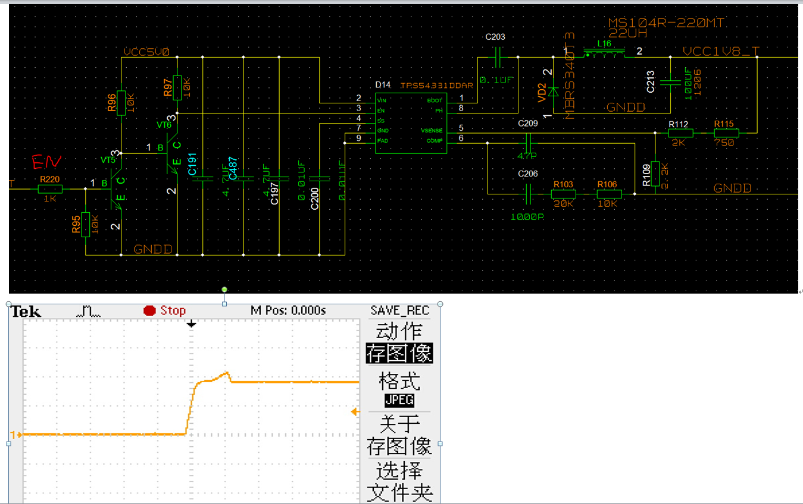This screenshot has height=504, width=803.
Task: Choose the JPEG format value
Action: (x=399, y=400)
